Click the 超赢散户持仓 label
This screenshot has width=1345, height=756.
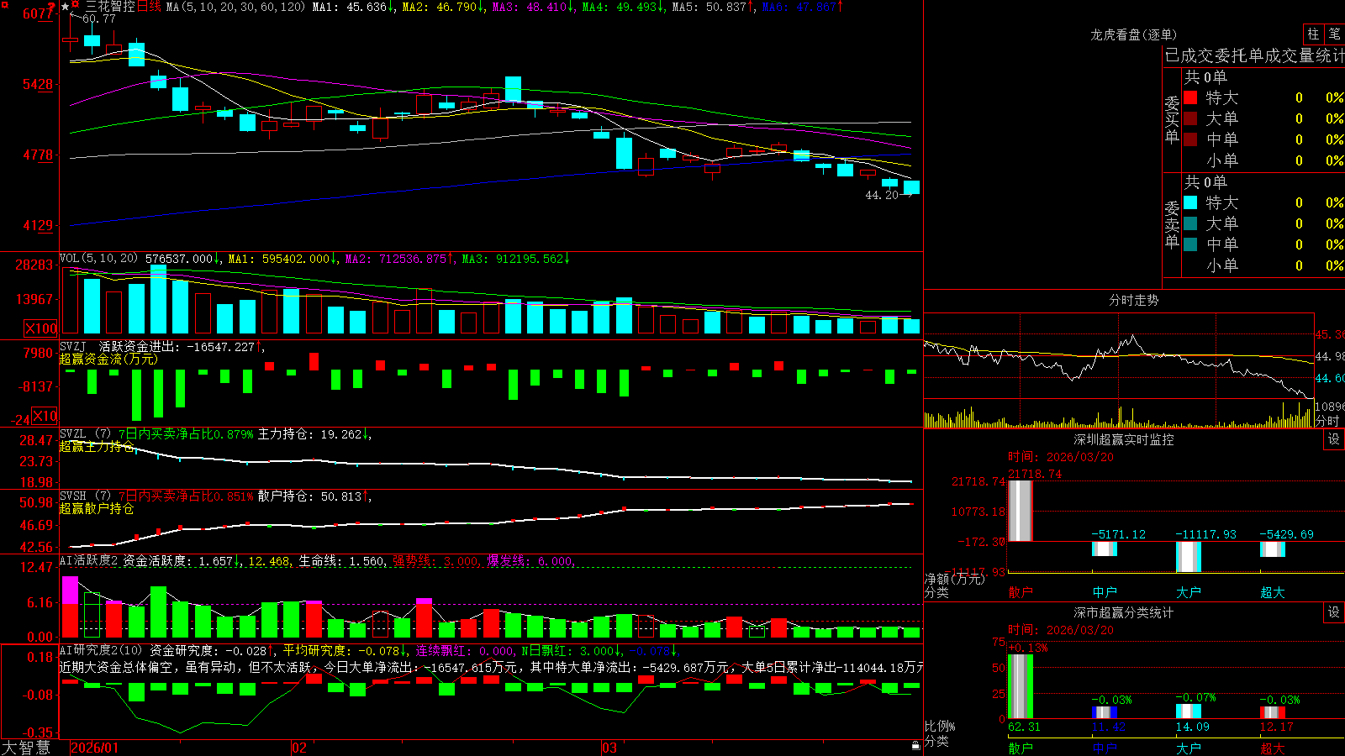pos(97,508)
